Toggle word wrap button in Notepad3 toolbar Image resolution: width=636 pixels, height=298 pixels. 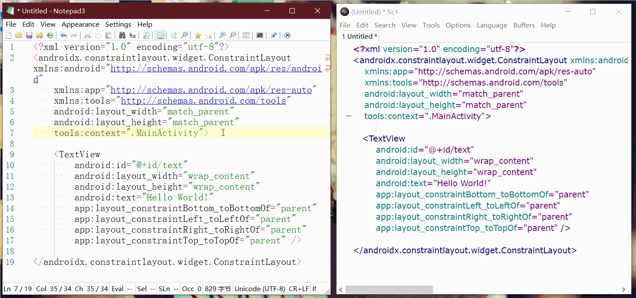(160, 35)
